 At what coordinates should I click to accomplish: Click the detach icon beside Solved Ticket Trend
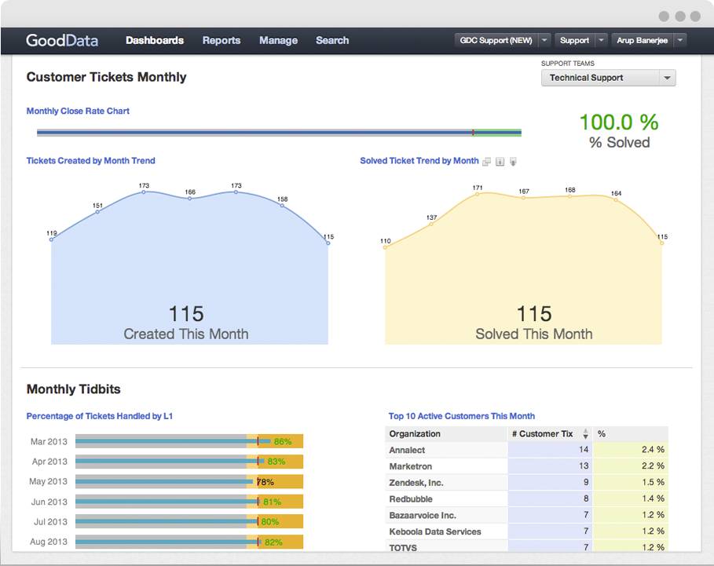[x=486, y=162]
